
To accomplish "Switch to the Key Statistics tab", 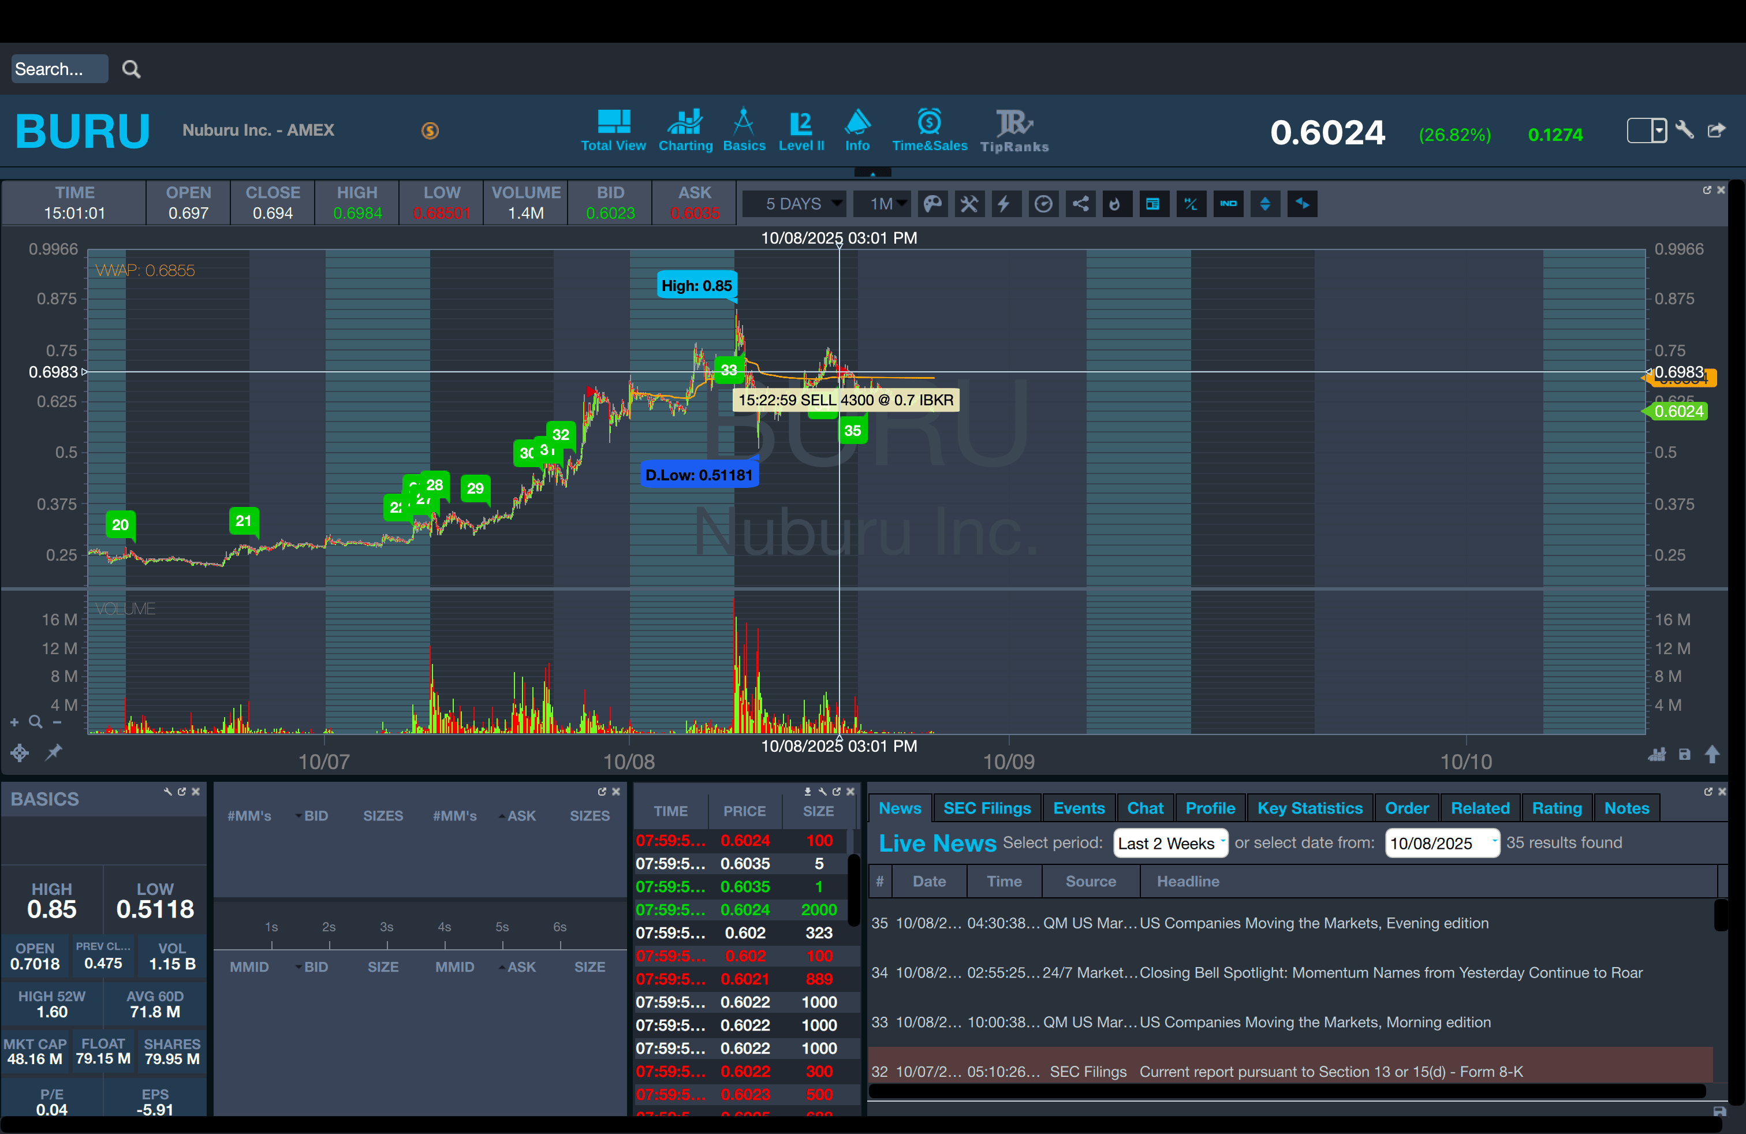I will pos(1309,808).
